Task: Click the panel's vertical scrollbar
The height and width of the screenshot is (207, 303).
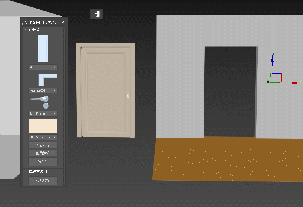Action: tap(65, 106)
